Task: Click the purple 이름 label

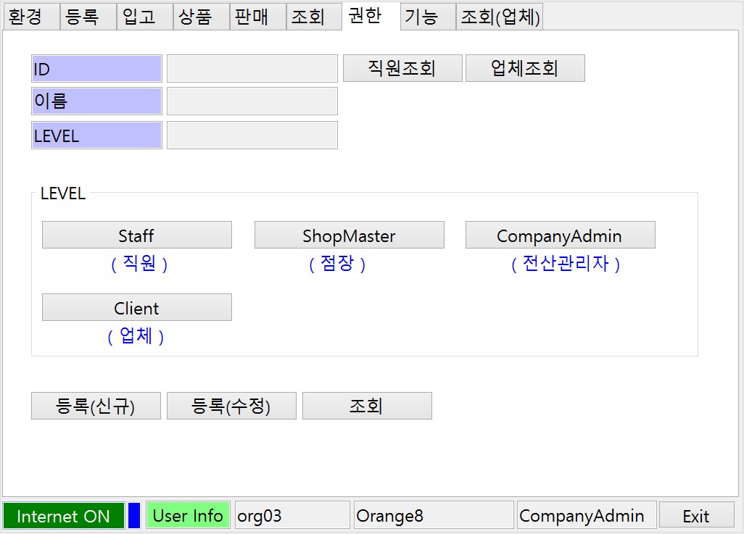Action: coord(96,101)
